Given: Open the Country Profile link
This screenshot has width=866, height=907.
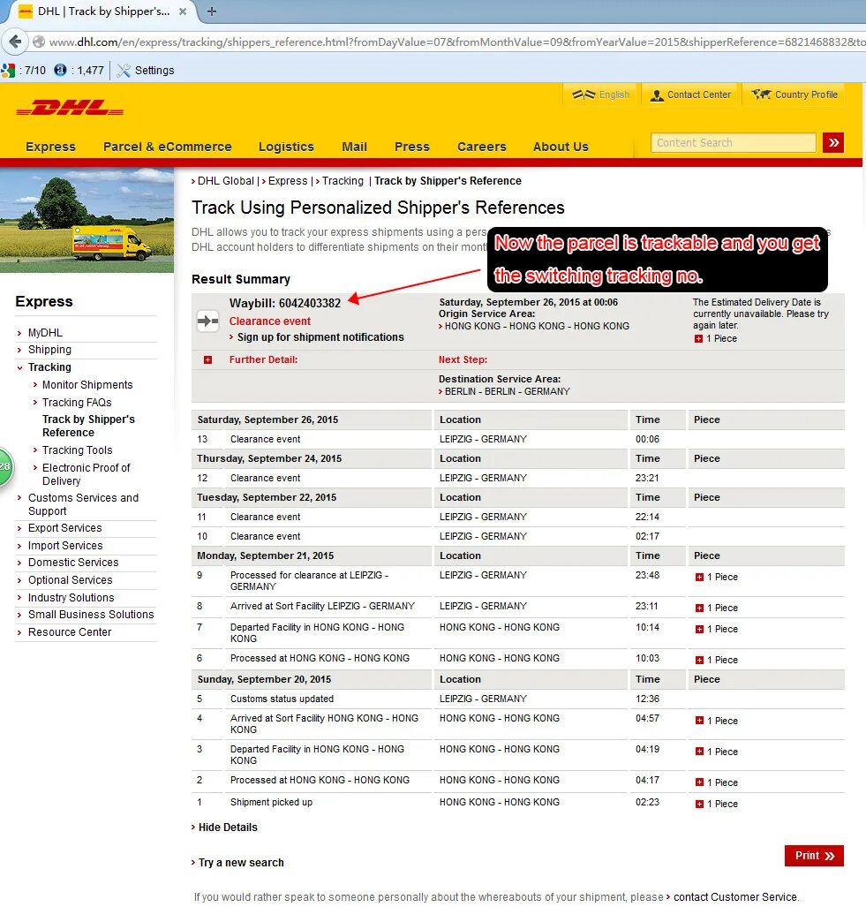Looking at the screenshot, I should (x=794, y=94).
